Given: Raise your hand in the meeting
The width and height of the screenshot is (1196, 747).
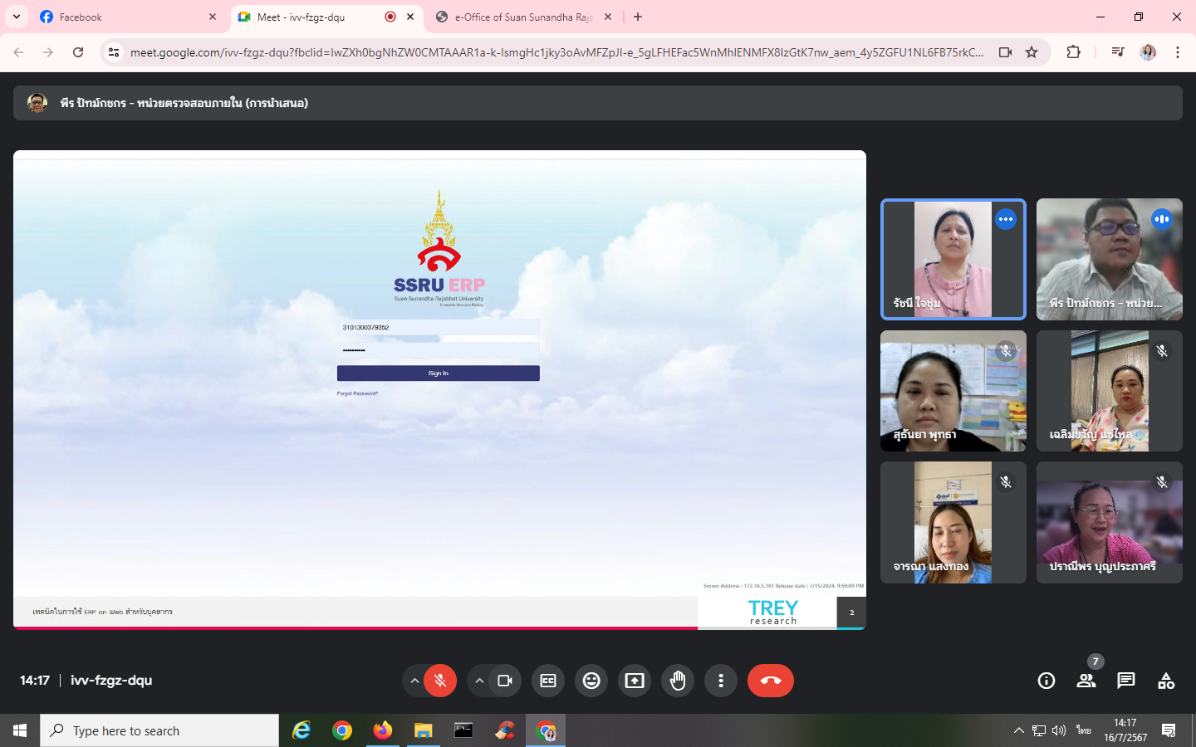Looking at the screenshot, I should pos(678,681).
